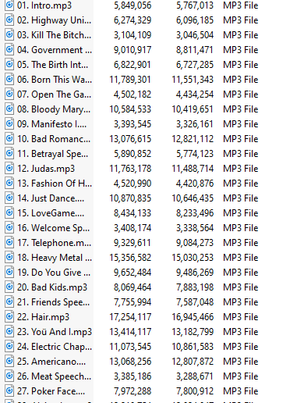Viewport: 304px width, 403px height.
Task: Click the file name 08. Bloody Mary...
Action: [x=54, y=109]
